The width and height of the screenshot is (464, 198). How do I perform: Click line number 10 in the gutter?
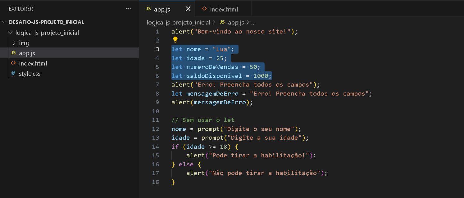[156, 111]
